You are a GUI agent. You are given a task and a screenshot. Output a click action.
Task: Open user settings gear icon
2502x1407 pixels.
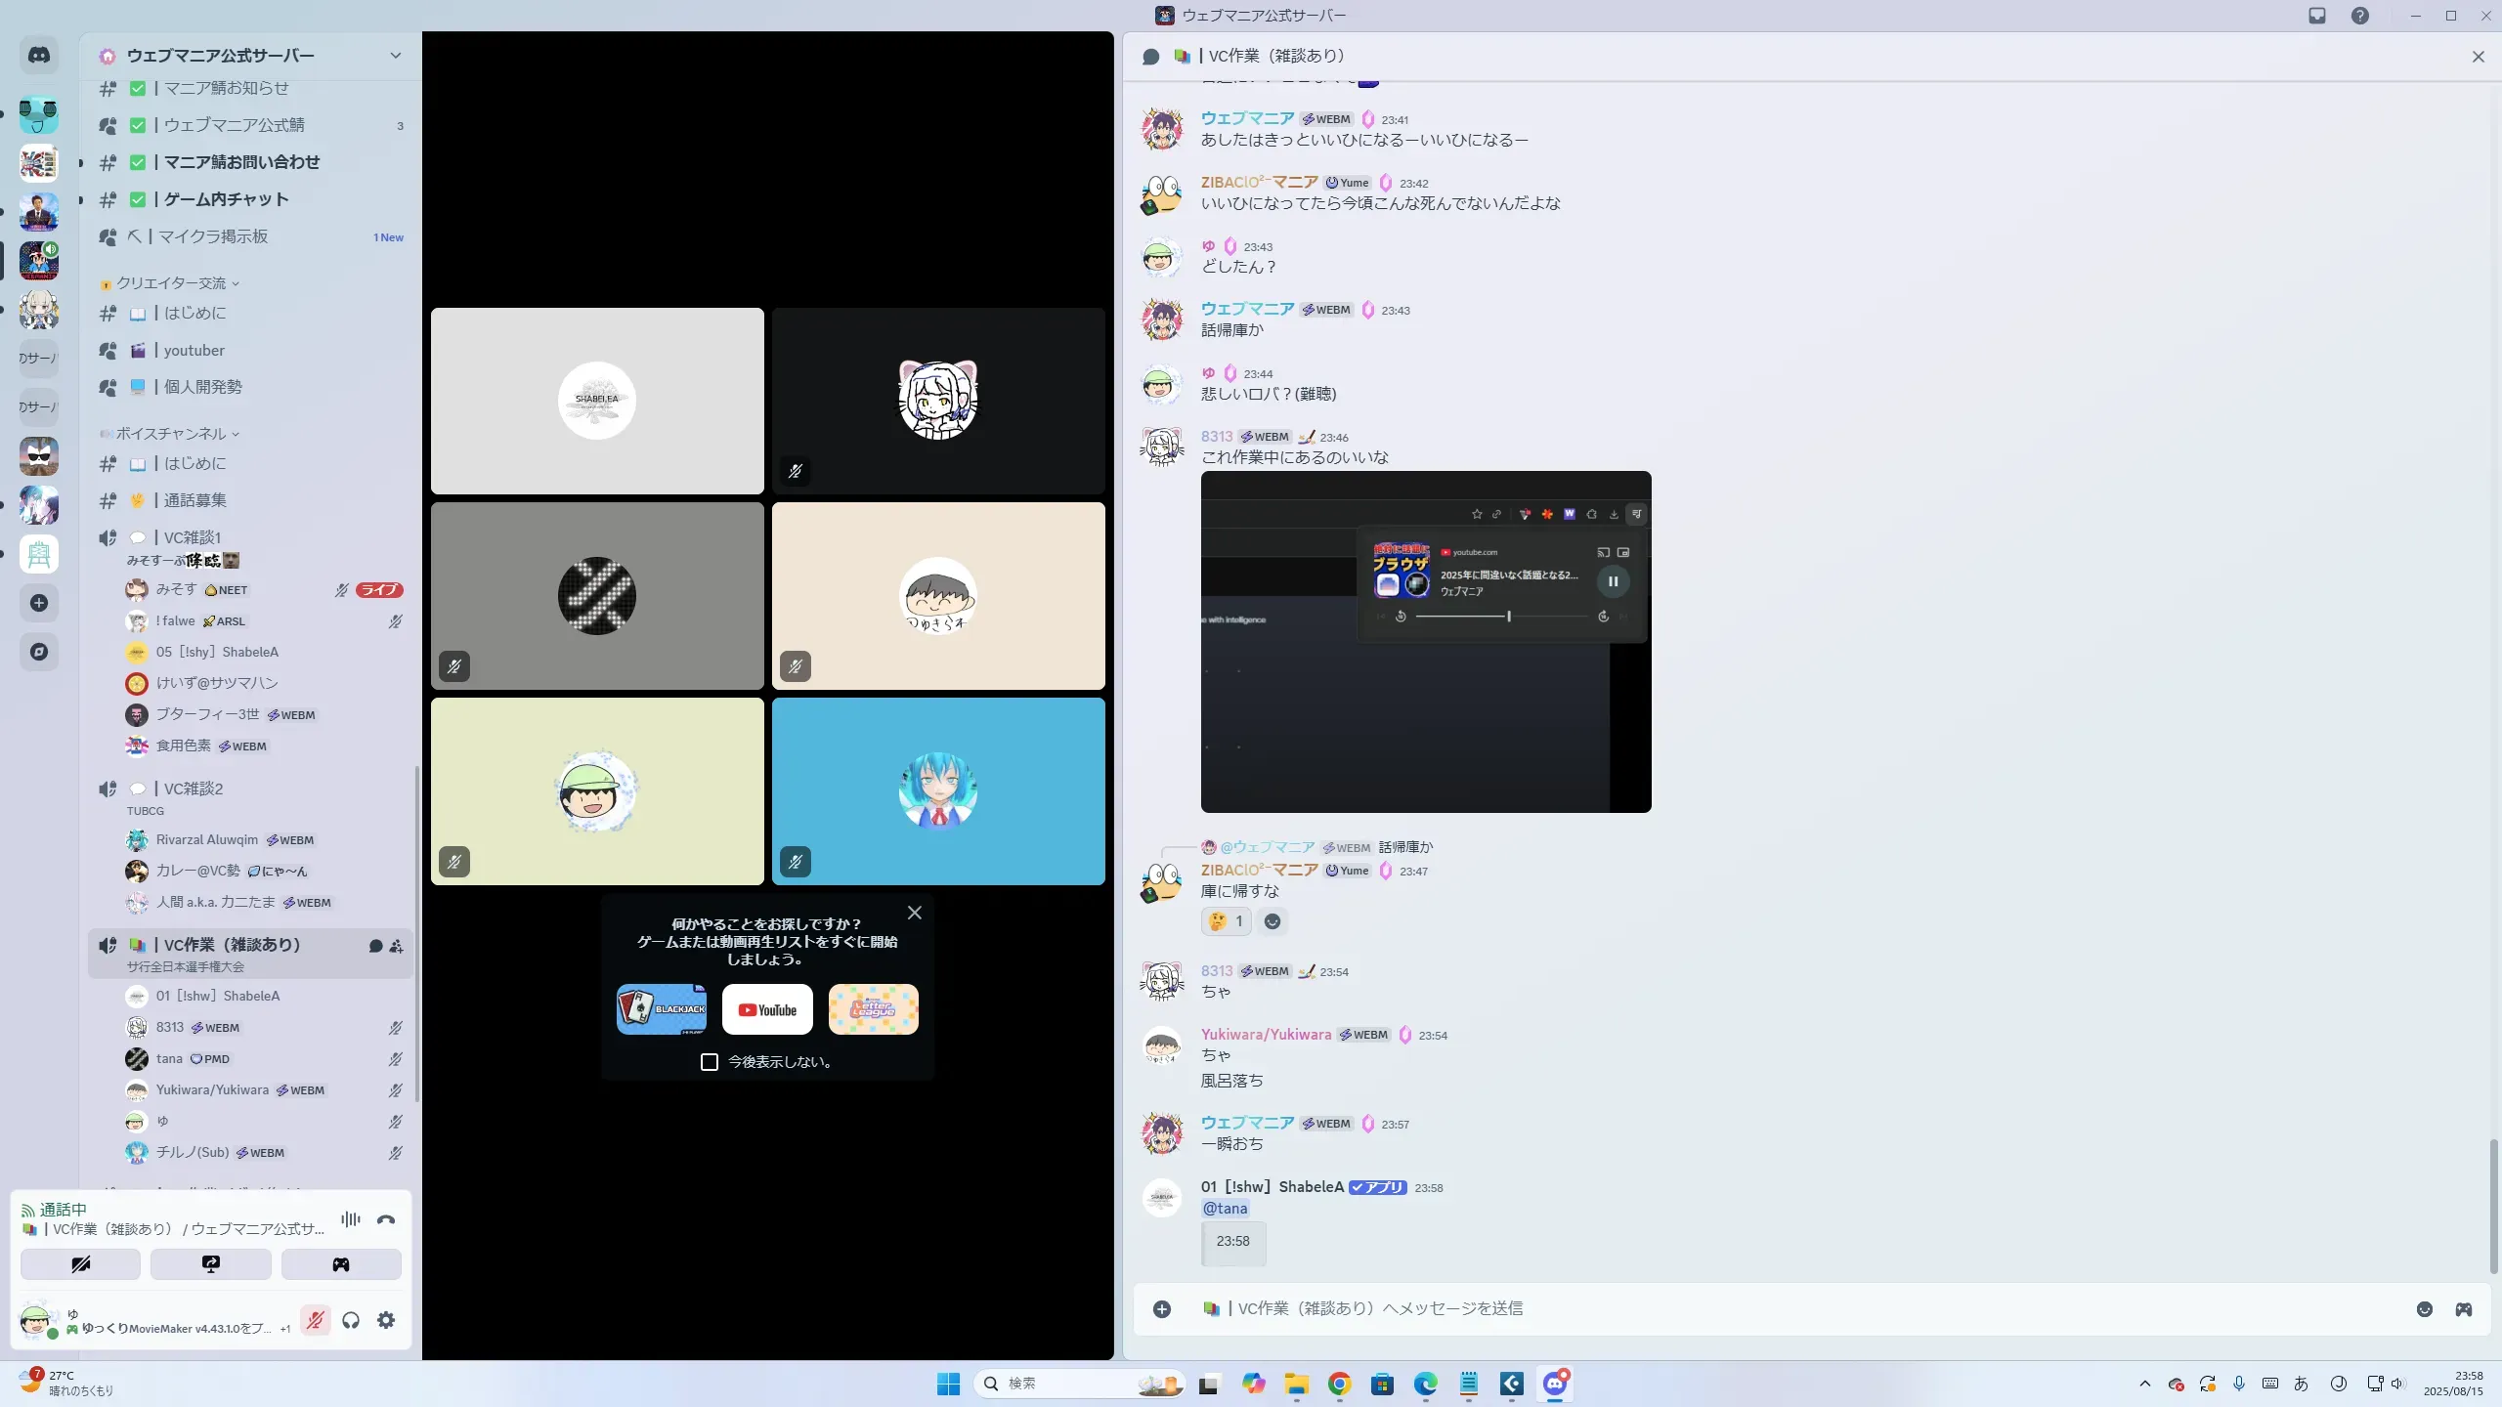coord(386,1320)
